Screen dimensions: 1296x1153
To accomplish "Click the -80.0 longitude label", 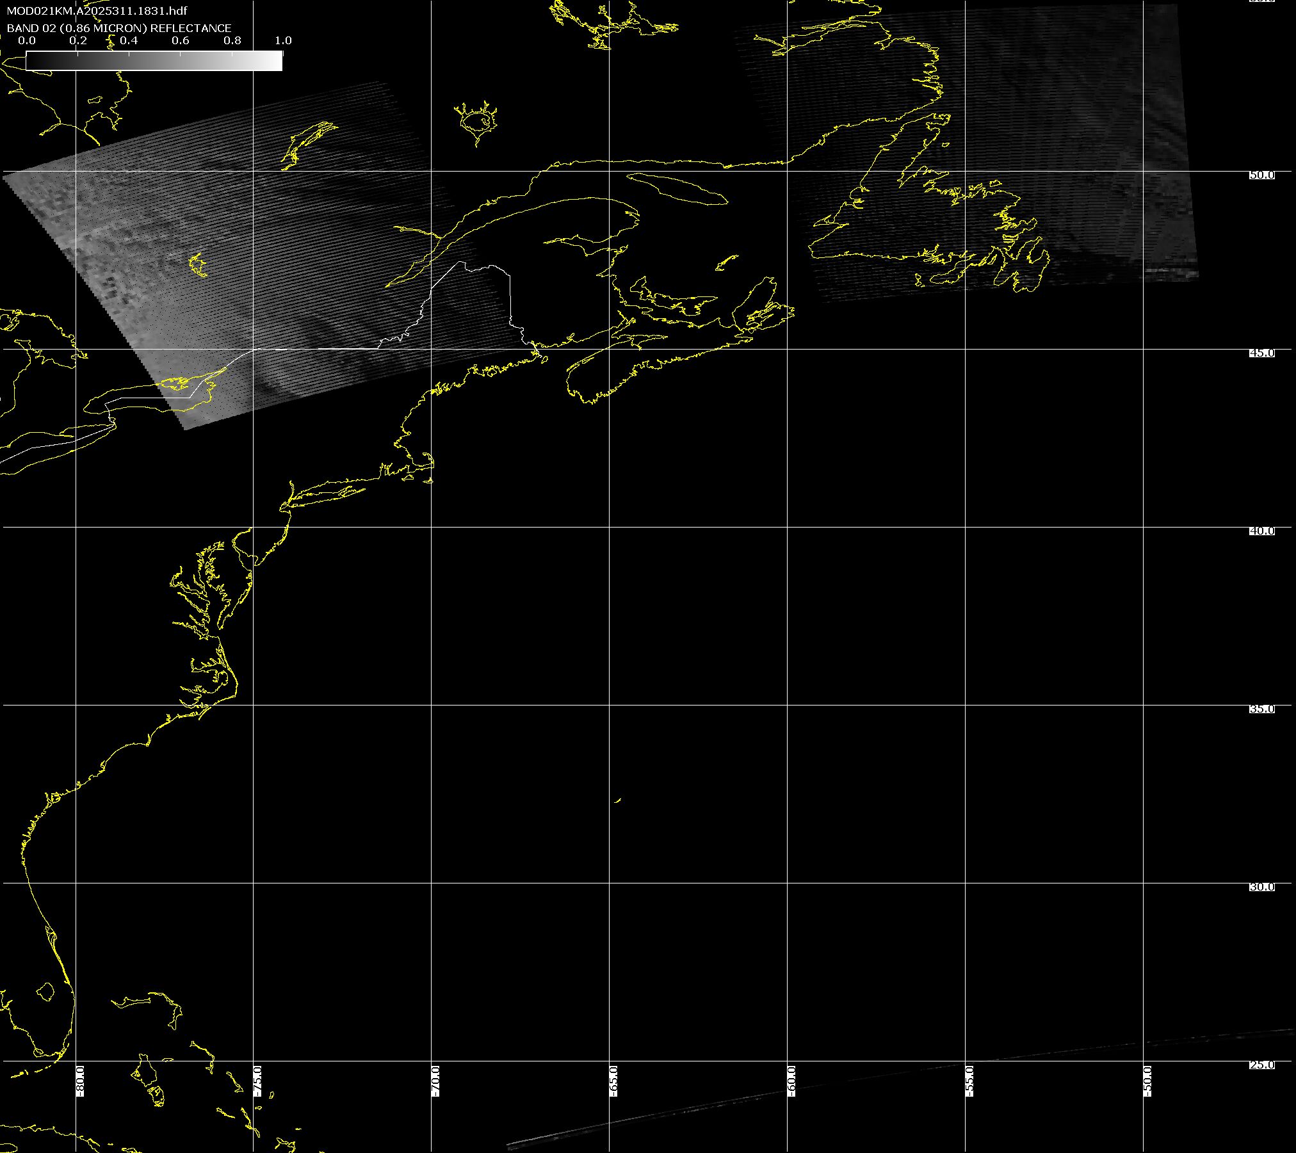I will pos(80,1081).
